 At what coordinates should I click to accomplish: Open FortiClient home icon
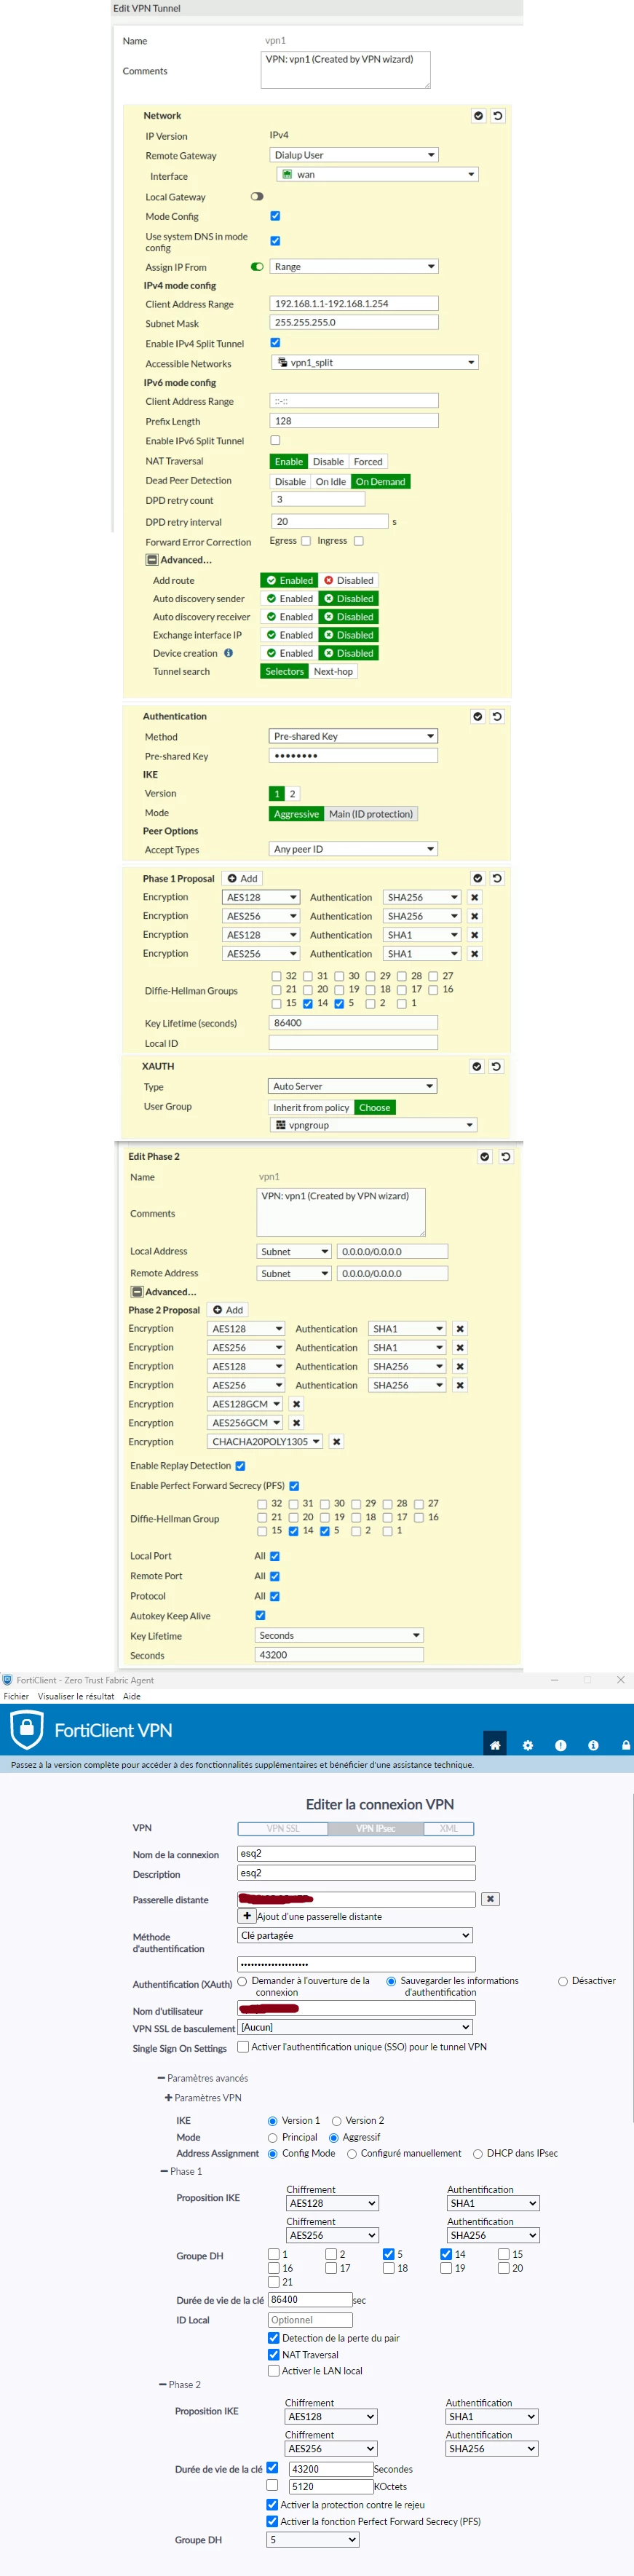click(x=495, y=1745)
